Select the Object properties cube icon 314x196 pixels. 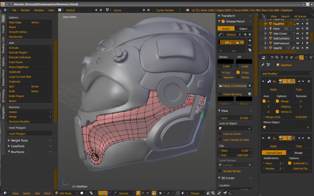coord(291,58)
